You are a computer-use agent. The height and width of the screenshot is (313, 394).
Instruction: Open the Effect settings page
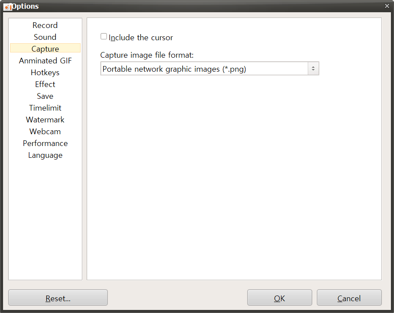pyautogui.click(x=45, y=84)
